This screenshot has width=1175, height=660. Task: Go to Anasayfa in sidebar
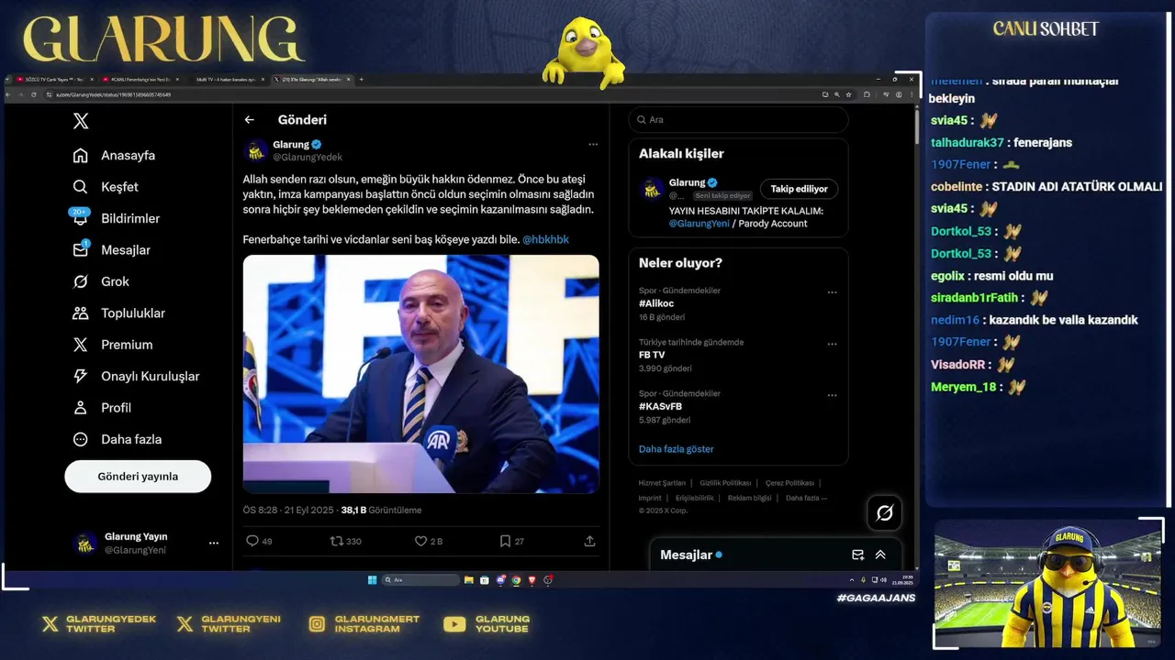tap(114, 156)
